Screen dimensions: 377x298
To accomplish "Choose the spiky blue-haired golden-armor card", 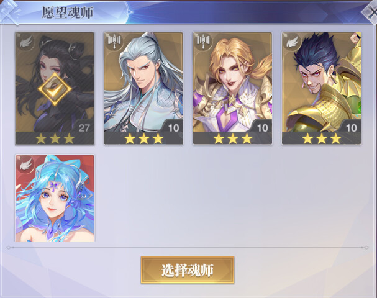I will tap(322, 88).
